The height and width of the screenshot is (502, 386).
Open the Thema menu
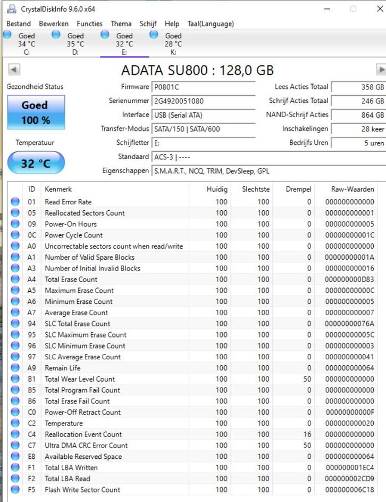tap(121, 24)
